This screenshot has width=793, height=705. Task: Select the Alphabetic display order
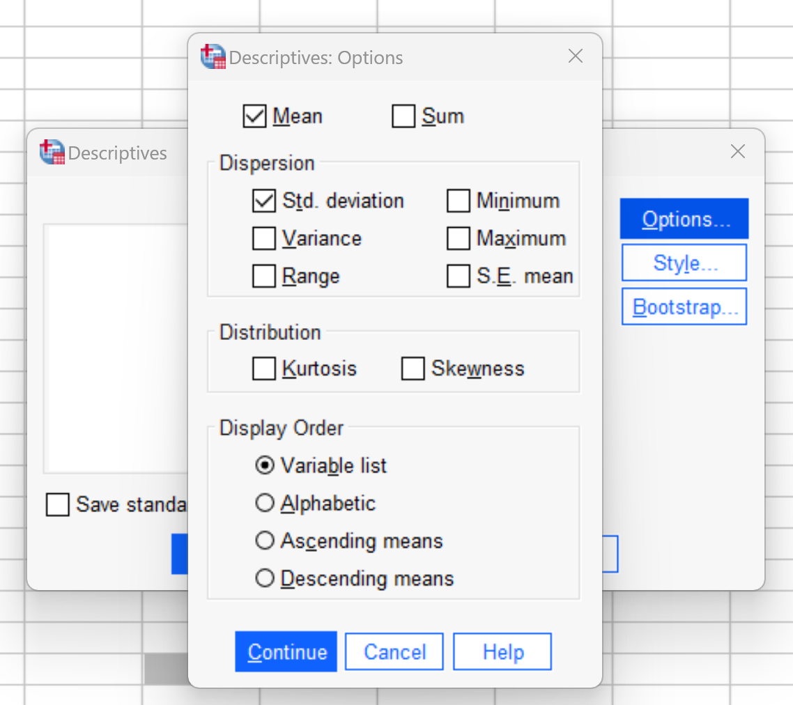(x=265, y=503)
